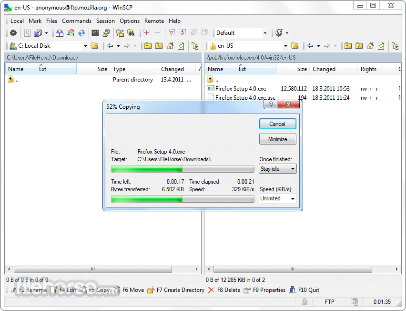Minimize the copying dialog
The height and width of the screenshot is (311, 406).
[x=277, y=139]
